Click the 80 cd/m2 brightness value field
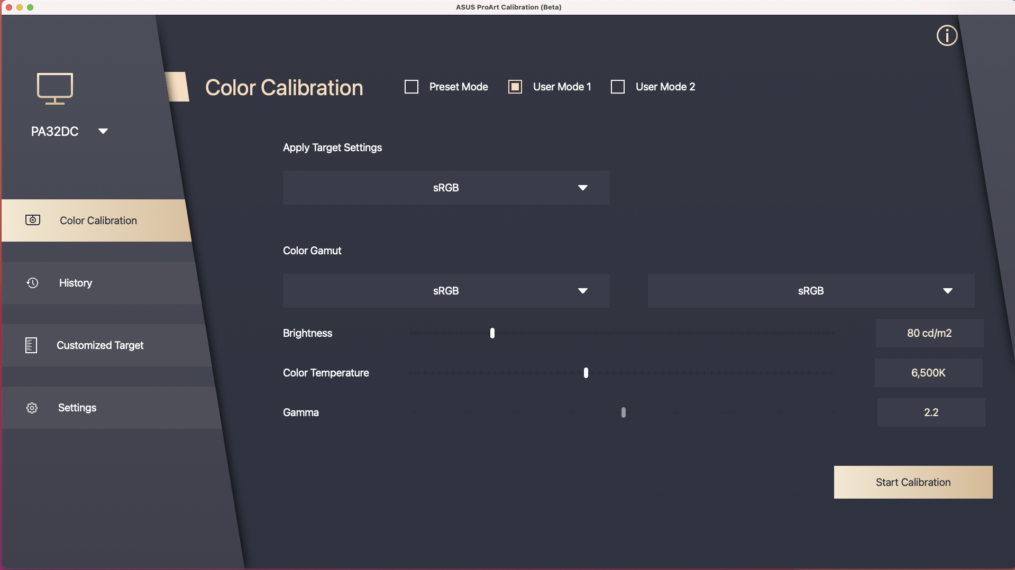 point(929,333)
